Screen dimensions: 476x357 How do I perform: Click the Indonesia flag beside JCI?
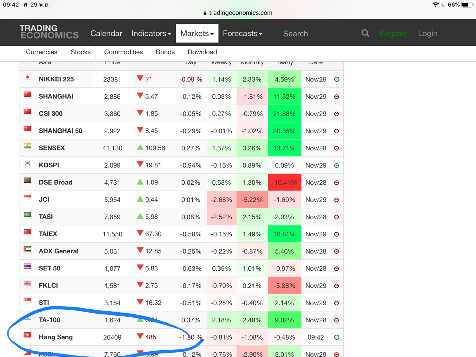coord(28,197)
